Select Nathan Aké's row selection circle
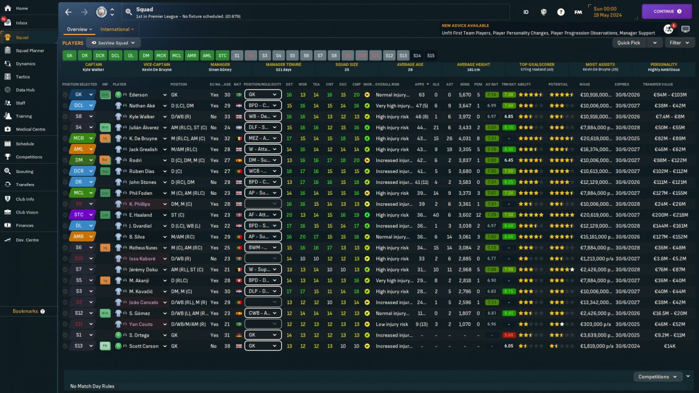Image resolution: width=699 pixels, height=393 pixels. 66,106
